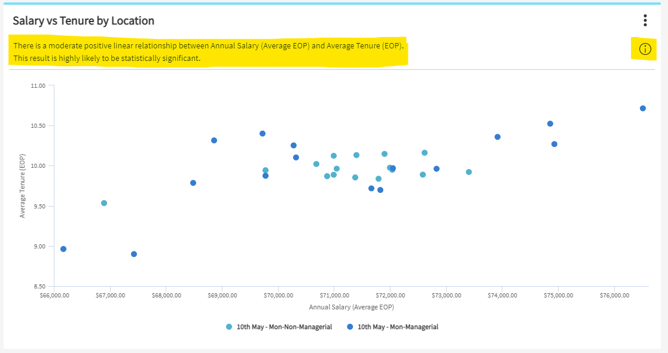Click the light-blue Non-Managerial legend dot
The image size is (668, 353).
click(229, 327)
